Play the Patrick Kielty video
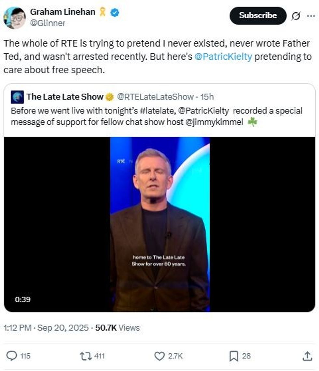This screenshot has height=371, width=319. [159, 224]
